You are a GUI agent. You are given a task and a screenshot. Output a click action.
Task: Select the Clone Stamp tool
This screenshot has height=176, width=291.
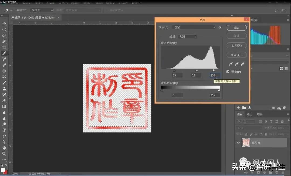(4, 89)
